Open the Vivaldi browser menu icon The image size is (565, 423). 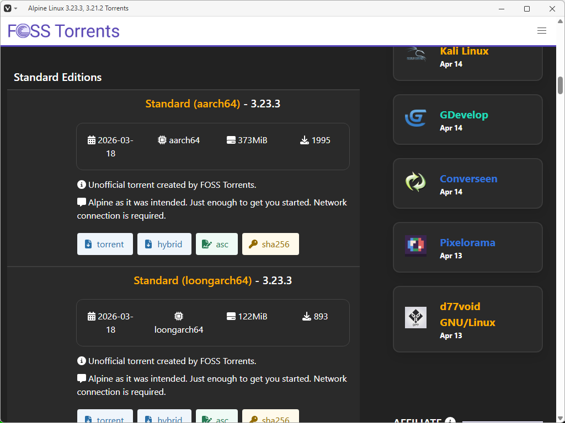8,8
